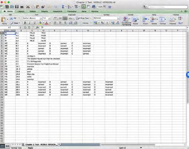189x149 pixels.
Task: Switch to the Home ribbon tab
Action: click(x=8, y=12)
